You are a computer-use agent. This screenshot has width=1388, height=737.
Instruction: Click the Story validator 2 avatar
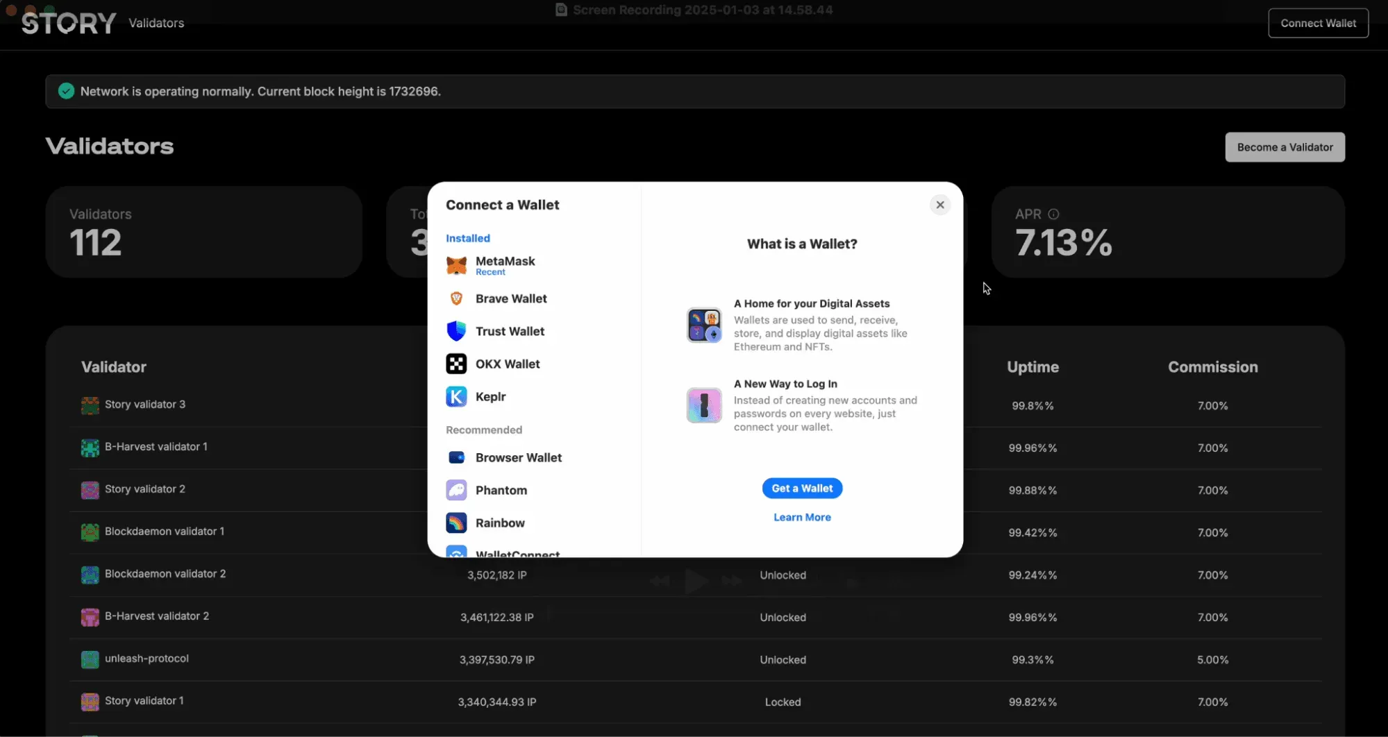(x=90, y=490)
